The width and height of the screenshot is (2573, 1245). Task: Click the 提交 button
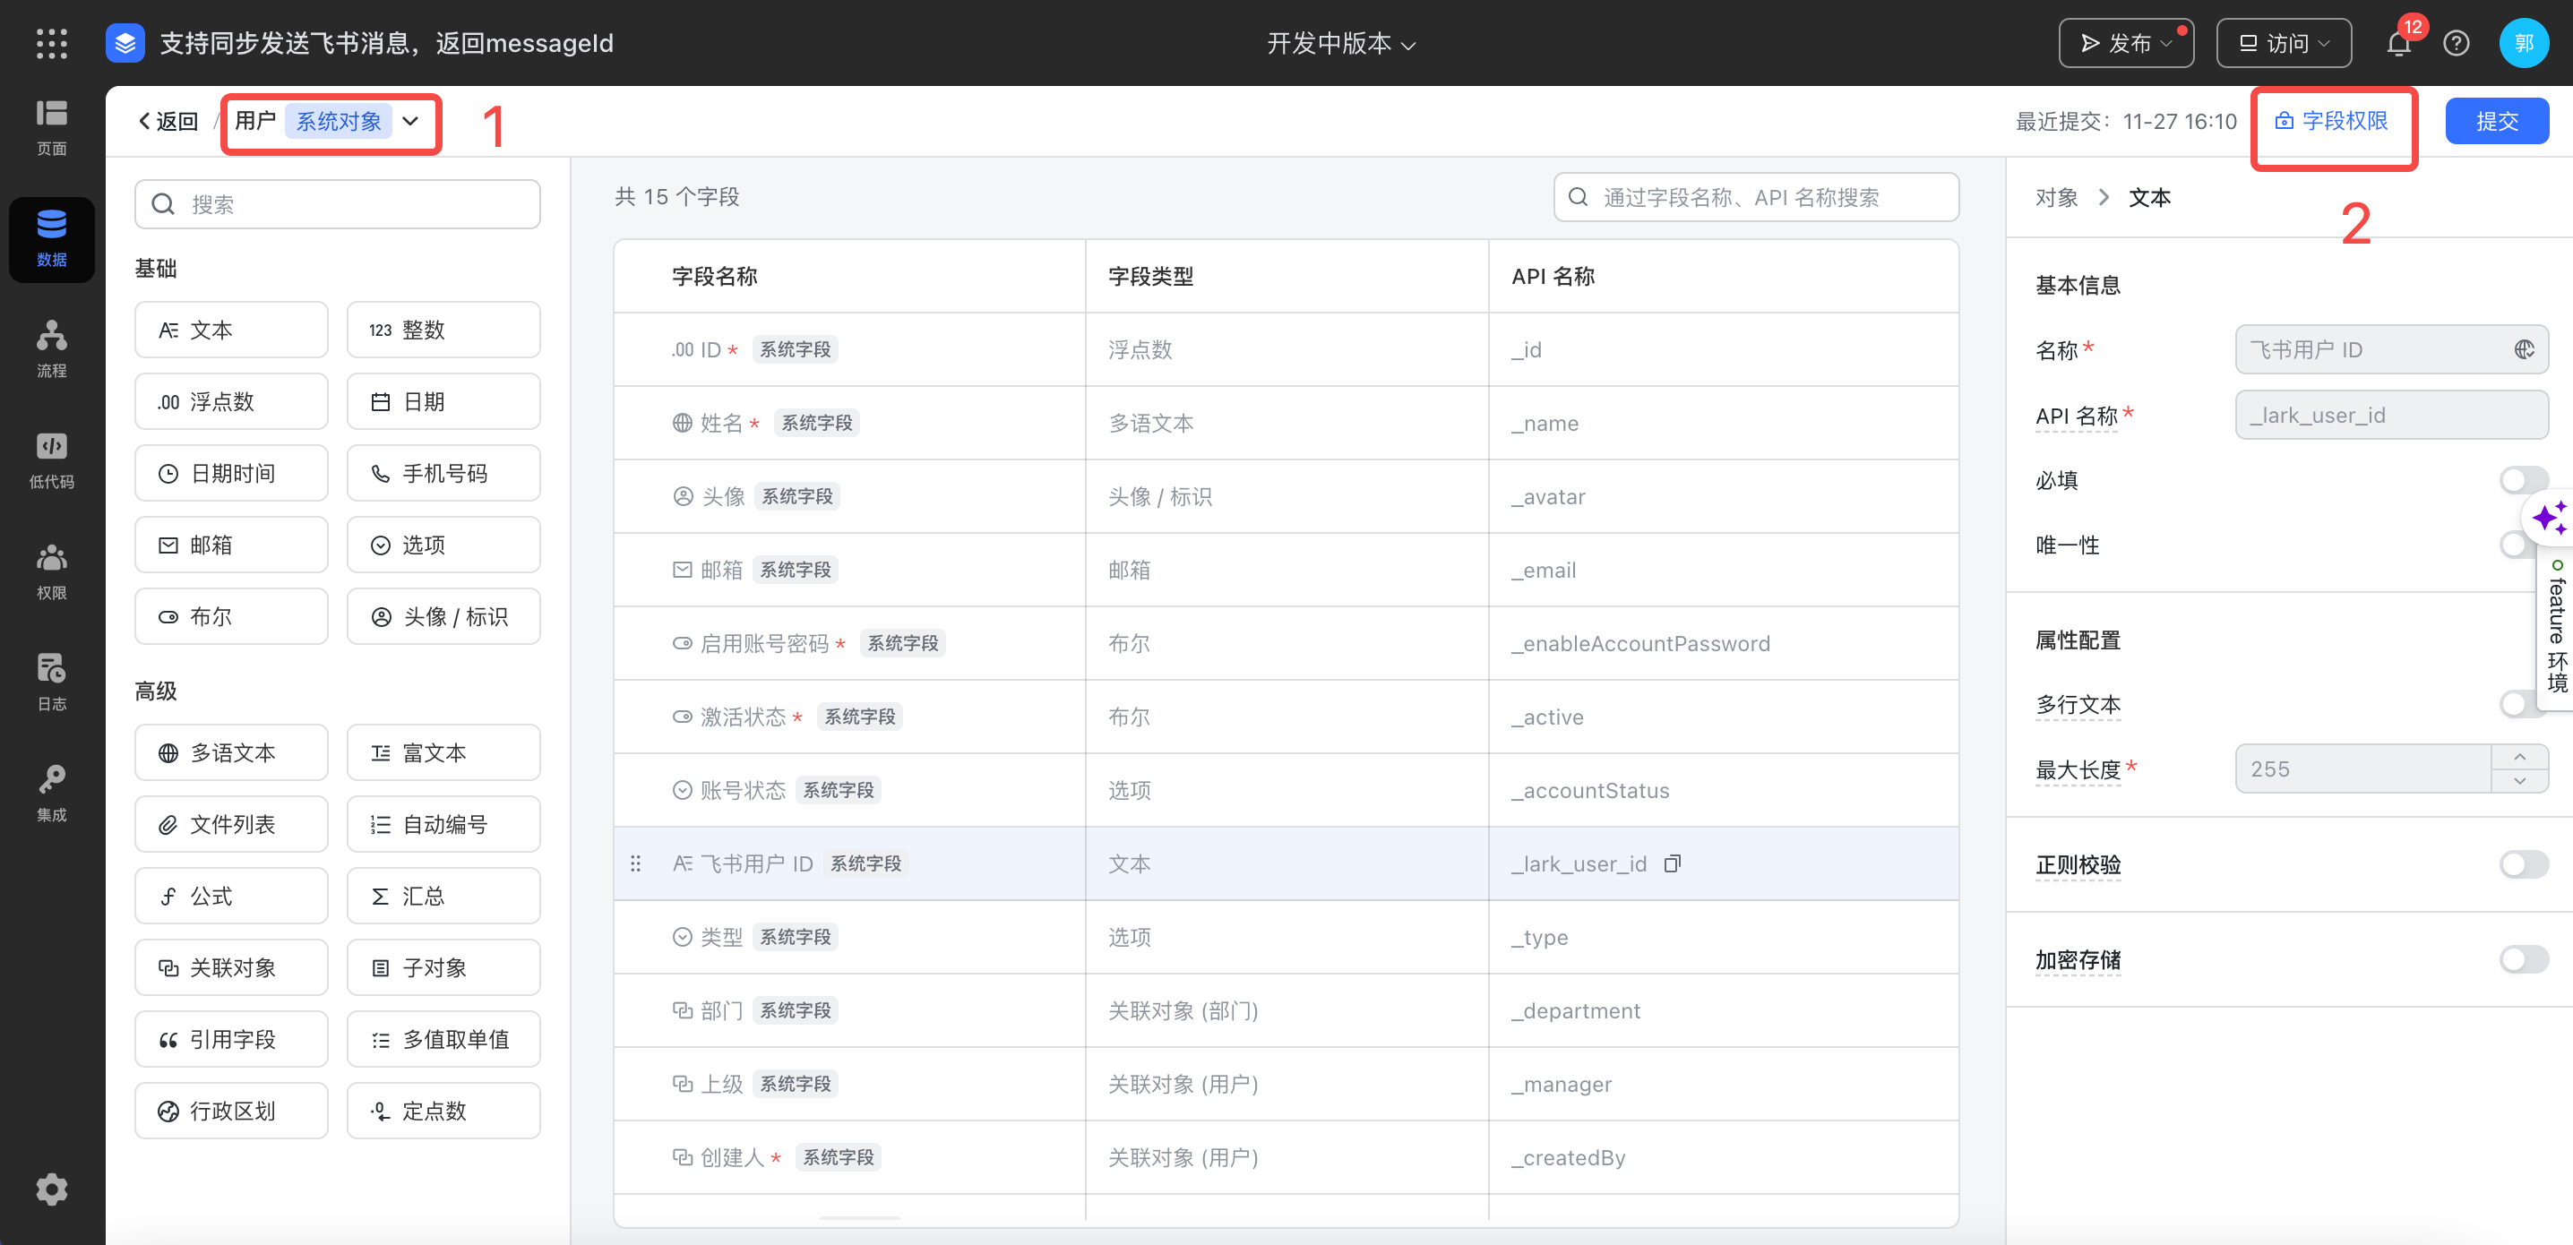click(2496, 121)
